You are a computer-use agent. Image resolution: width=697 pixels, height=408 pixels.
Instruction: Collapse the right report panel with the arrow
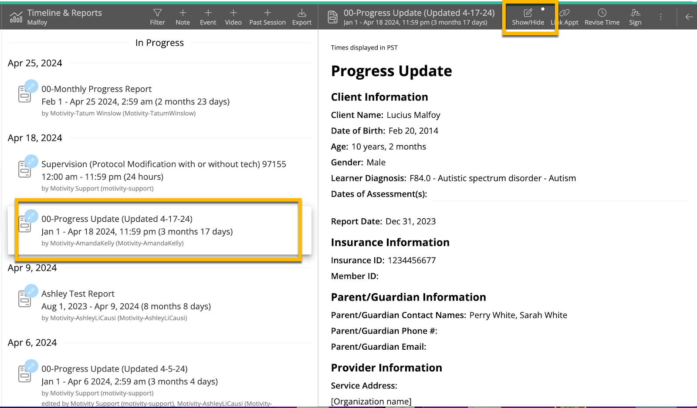tap(688, 17)
